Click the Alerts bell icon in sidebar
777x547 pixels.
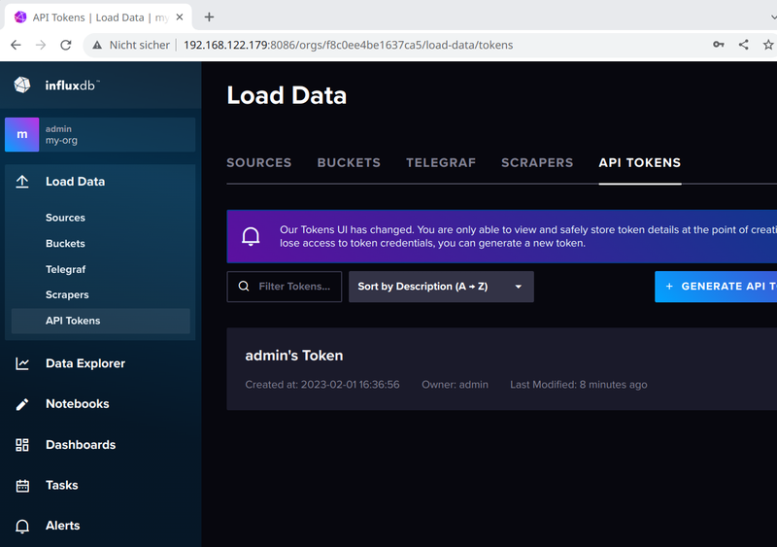click(22, 527)
